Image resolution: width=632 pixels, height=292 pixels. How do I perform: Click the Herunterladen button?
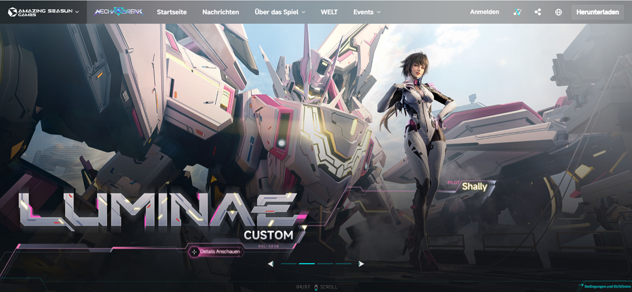(x=598, y=12)
